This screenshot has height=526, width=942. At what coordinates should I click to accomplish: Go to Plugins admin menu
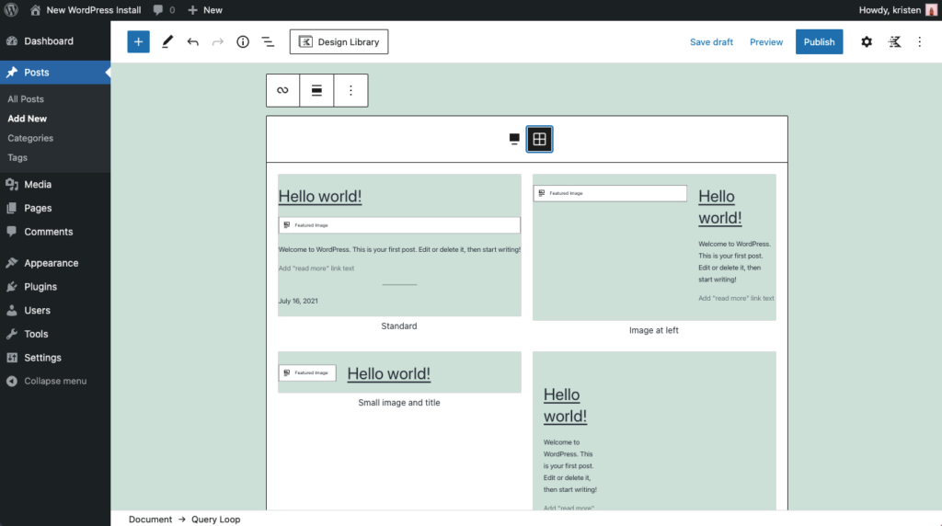[40, 286]
